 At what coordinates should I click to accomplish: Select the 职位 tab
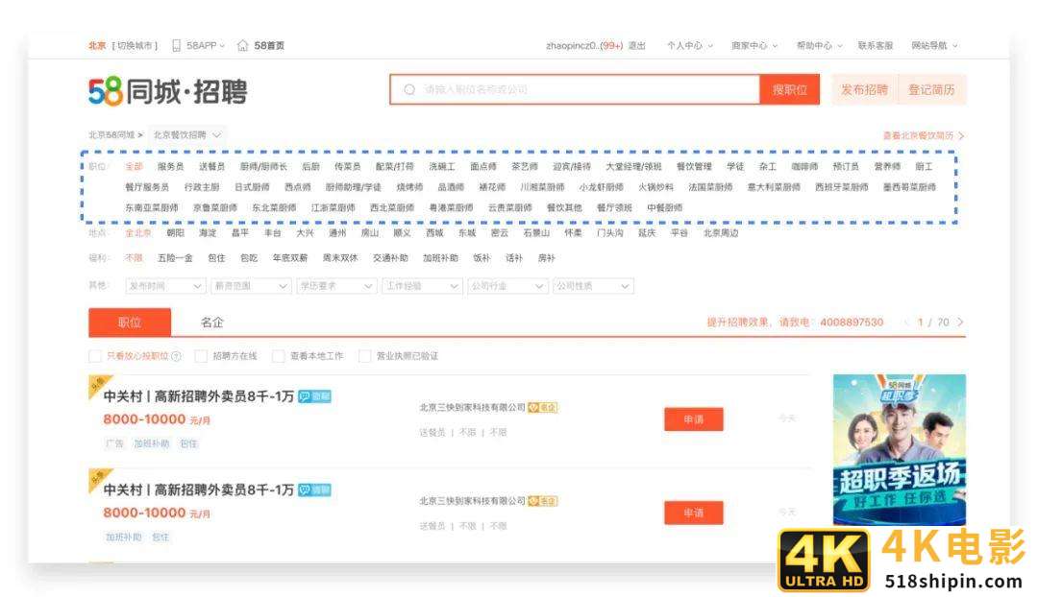129,322
